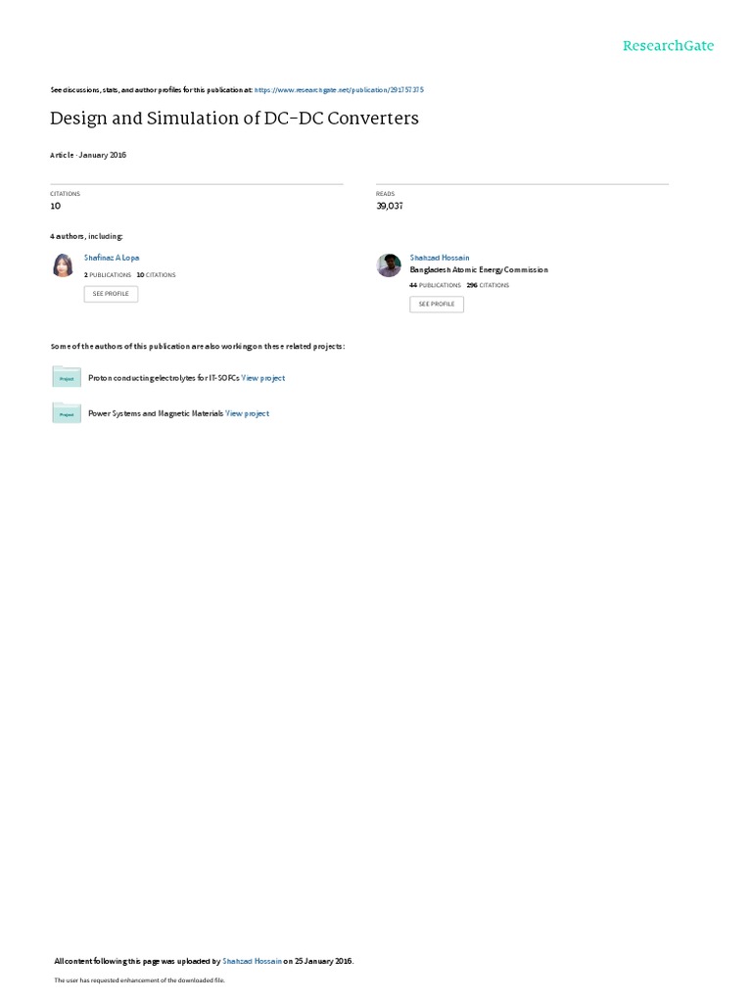Open the researchgate.net publication URL
The image size is (752, 1003).
click(x=339, y=90)
